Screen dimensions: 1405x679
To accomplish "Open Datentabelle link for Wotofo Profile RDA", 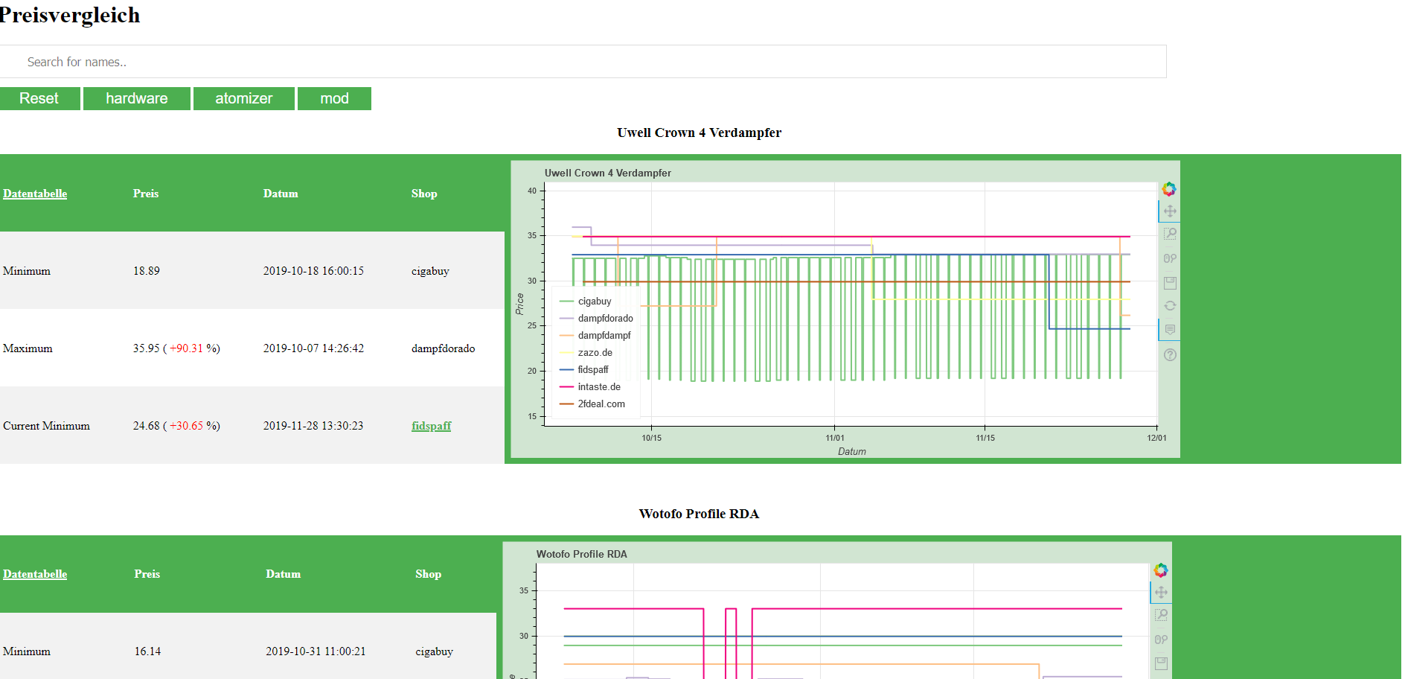I will click(x=35, y=574).
